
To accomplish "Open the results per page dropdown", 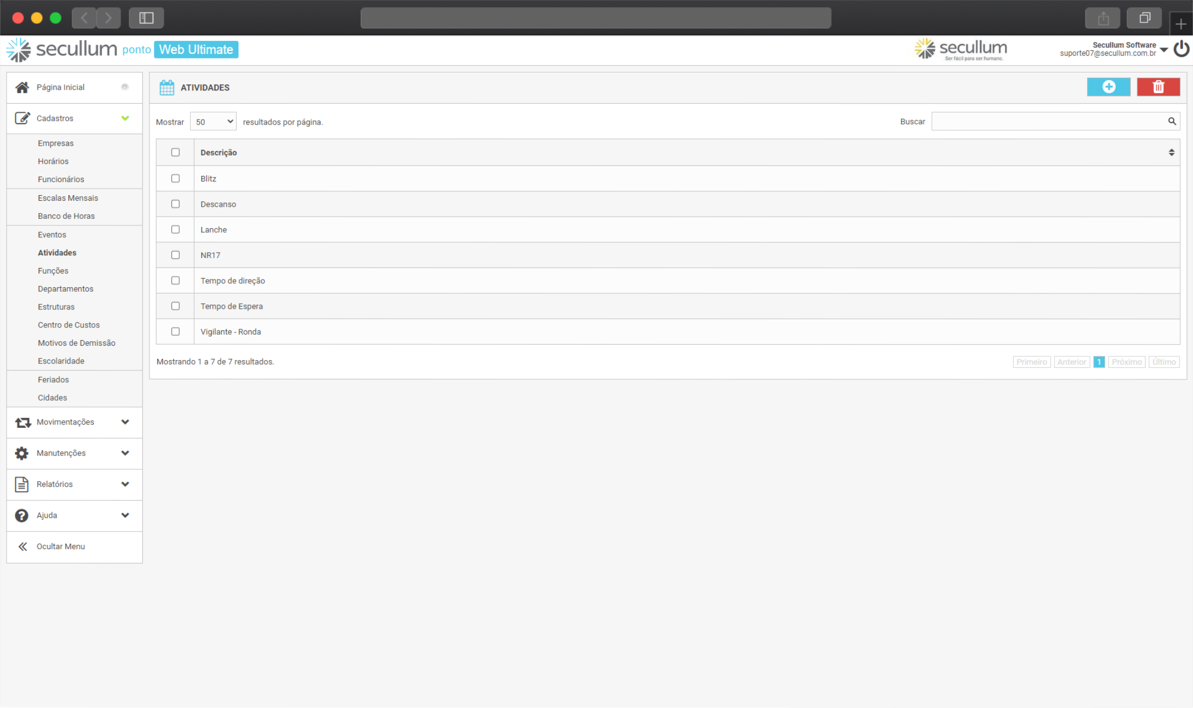I will click(213, 122).
